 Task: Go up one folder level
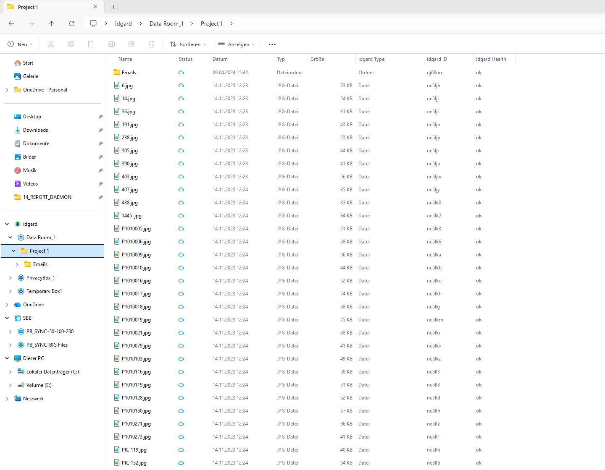[x=52, y=23]
